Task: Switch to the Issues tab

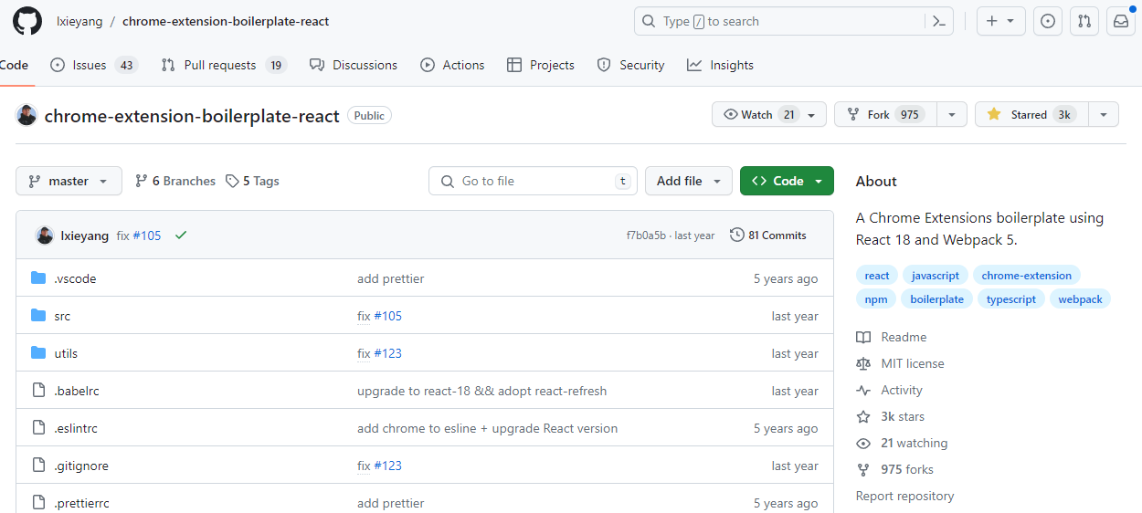Action: coord(94,66)
